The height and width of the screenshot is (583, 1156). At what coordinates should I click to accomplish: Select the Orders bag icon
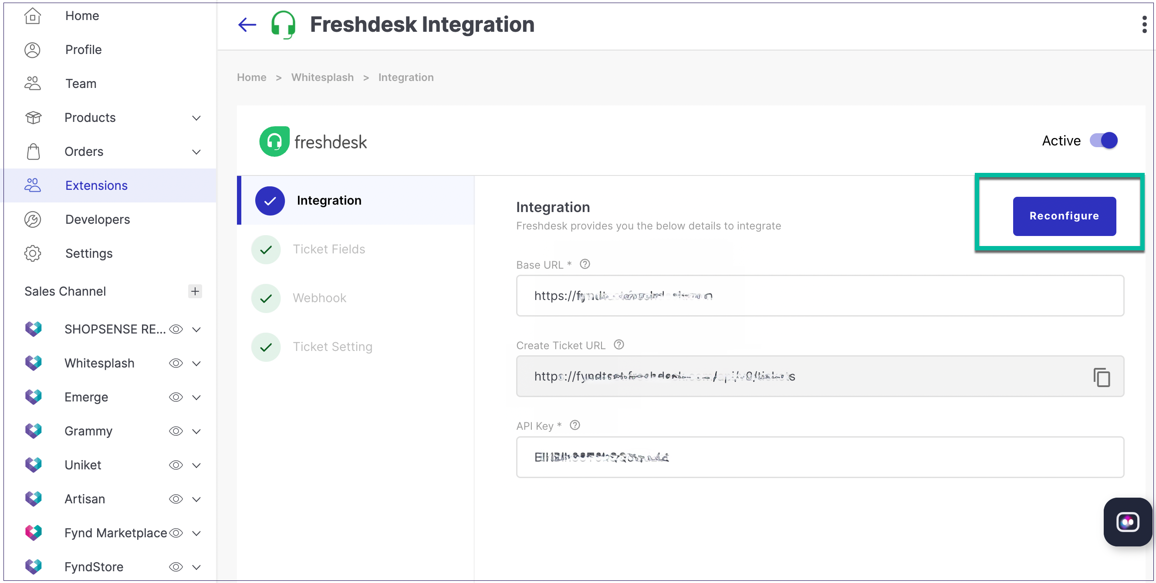(32, 152)
